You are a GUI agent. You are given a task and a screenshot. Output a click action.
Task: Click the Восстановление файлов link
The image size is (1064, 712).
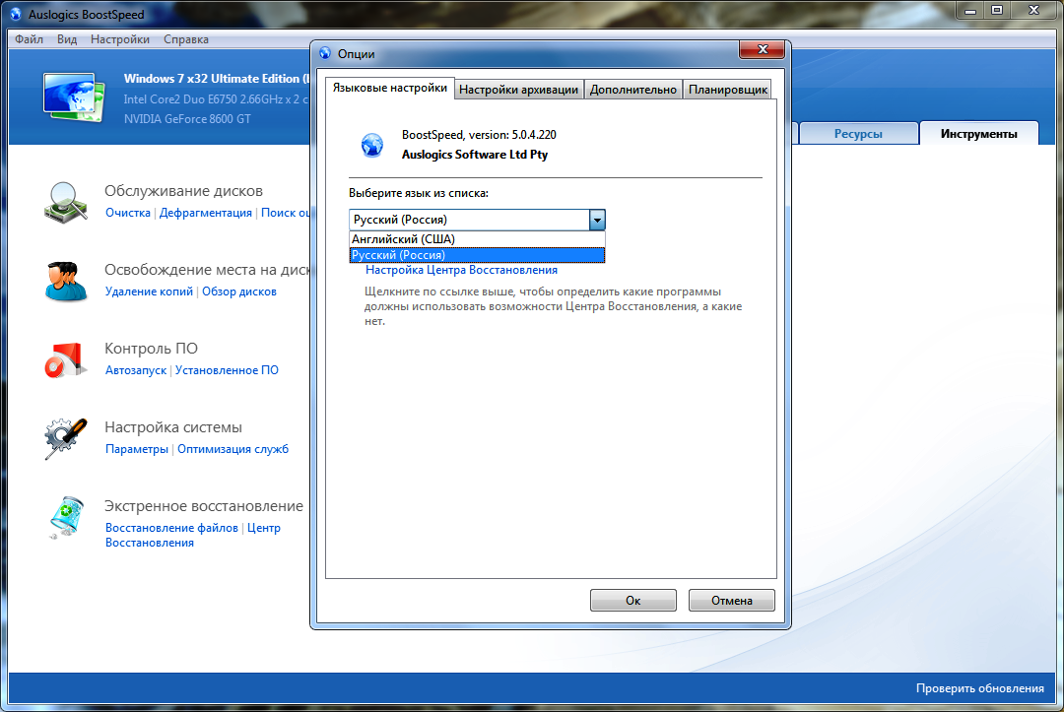coord(171,528)
